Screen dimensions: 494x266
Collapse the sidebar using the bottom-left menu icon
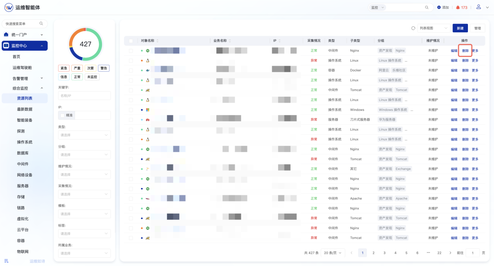click(x=6, y=261)
